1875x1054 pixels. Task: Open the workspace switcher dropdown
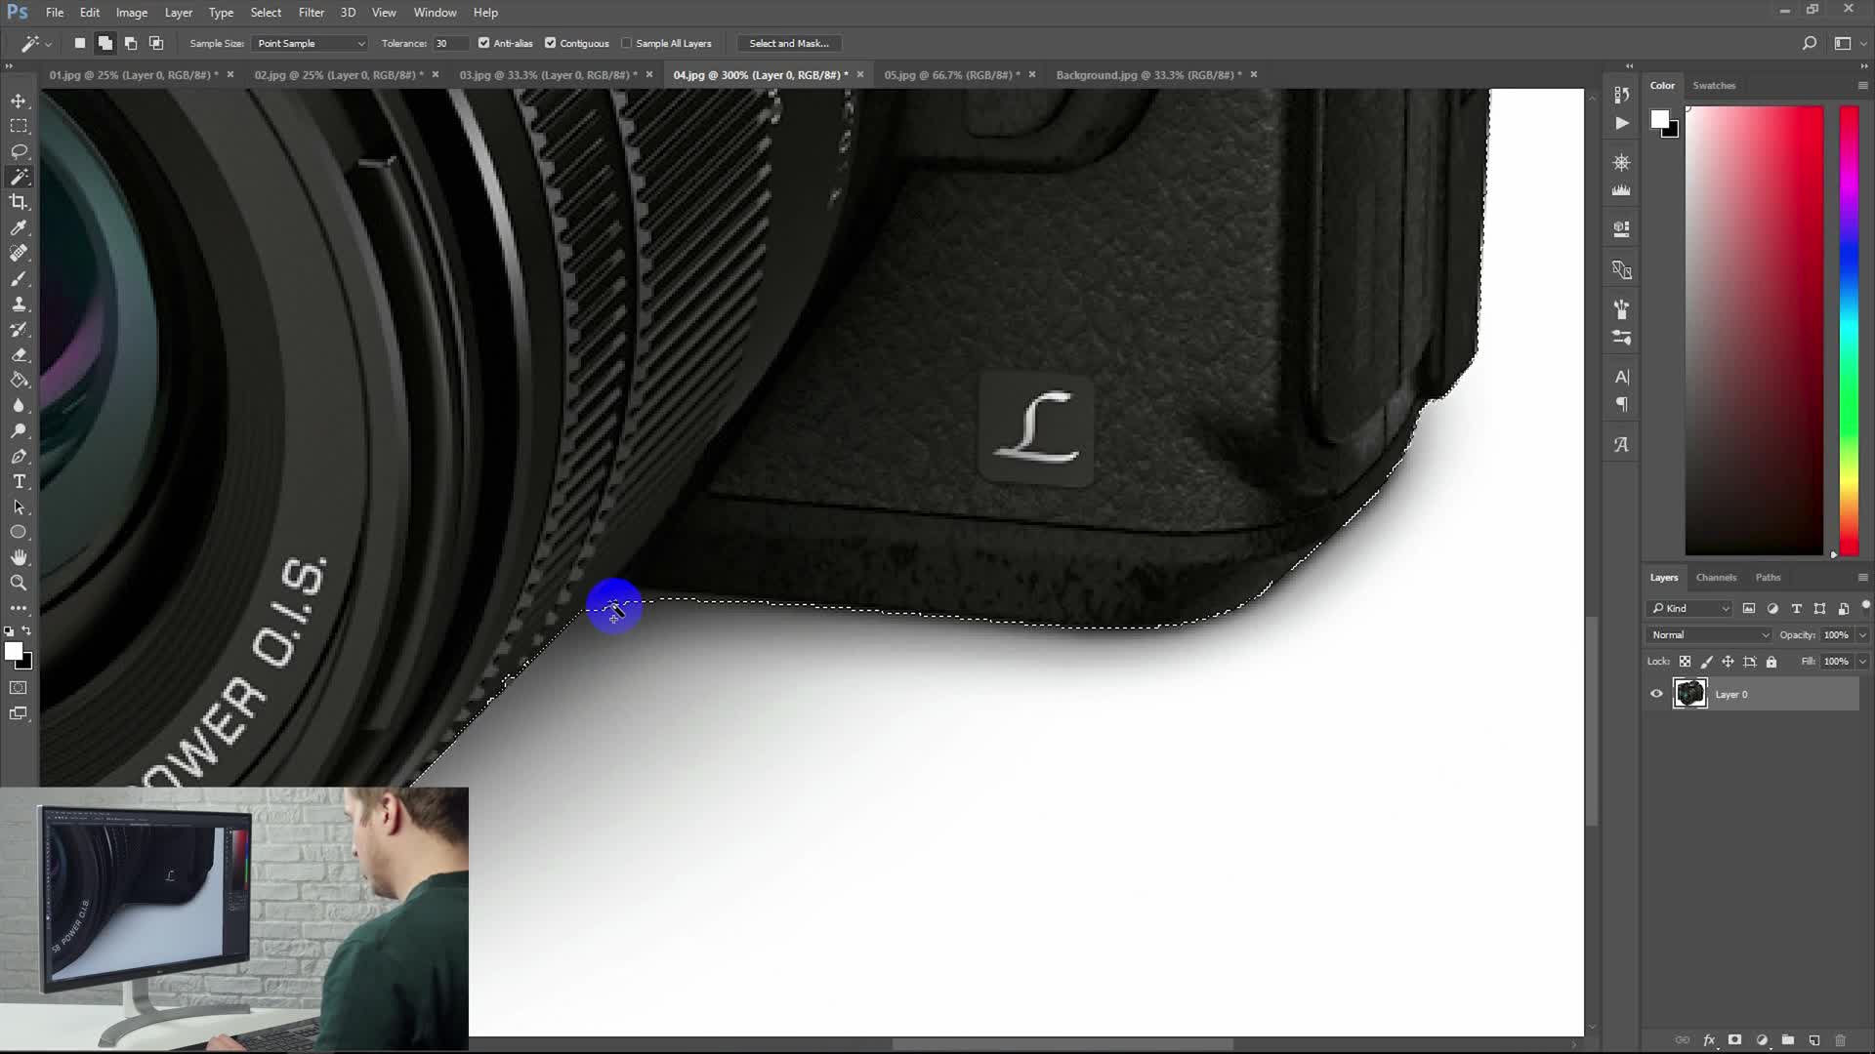[1848, 43]
